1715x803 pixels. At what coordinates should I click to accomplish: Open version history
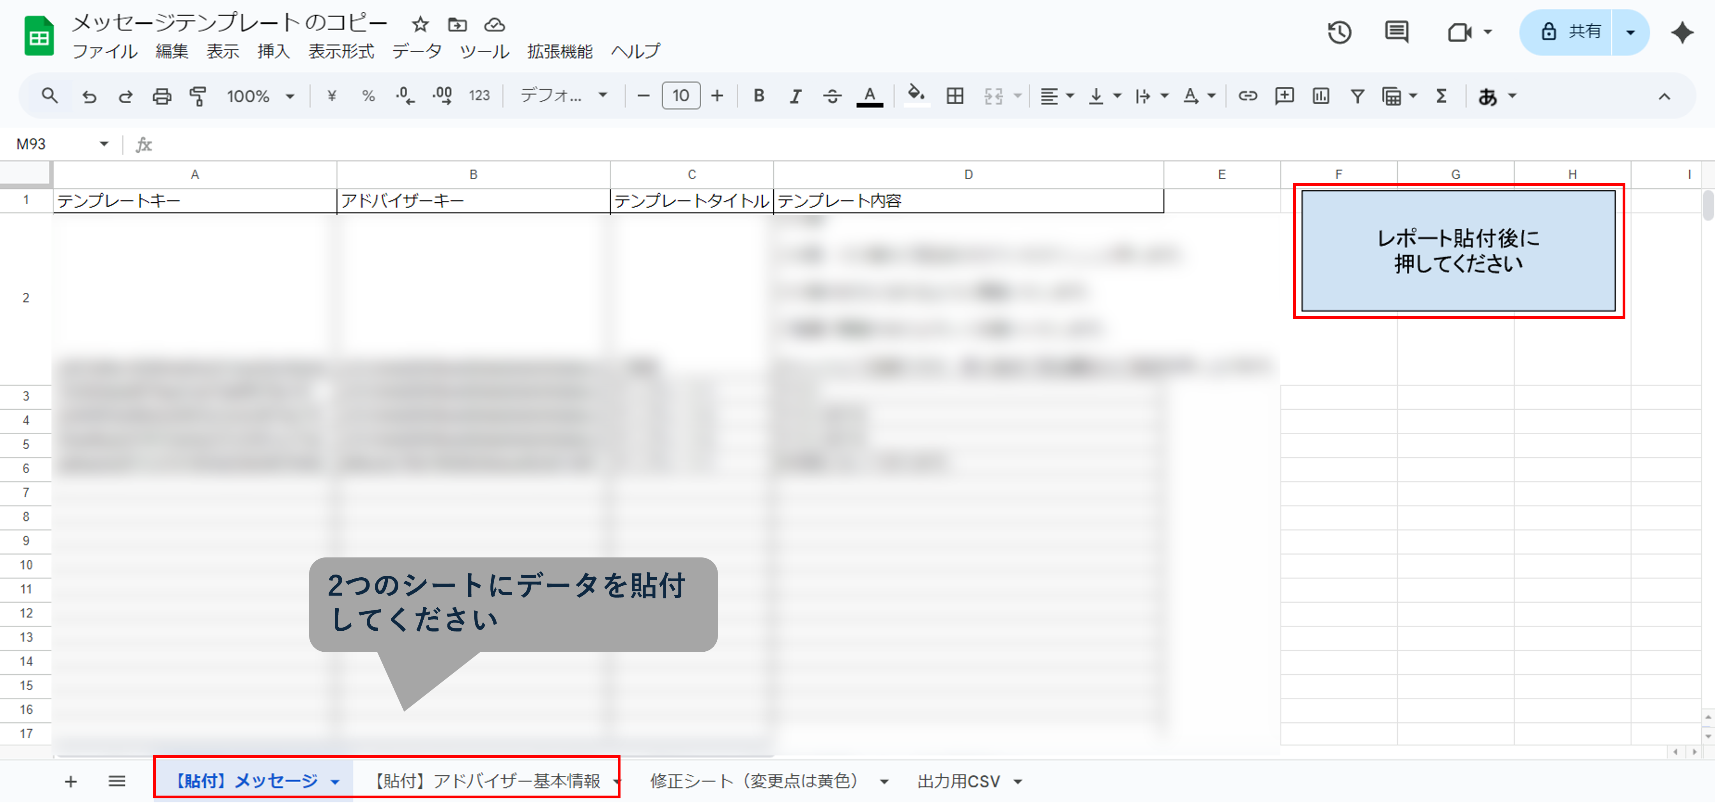[x=1340, y=31]
